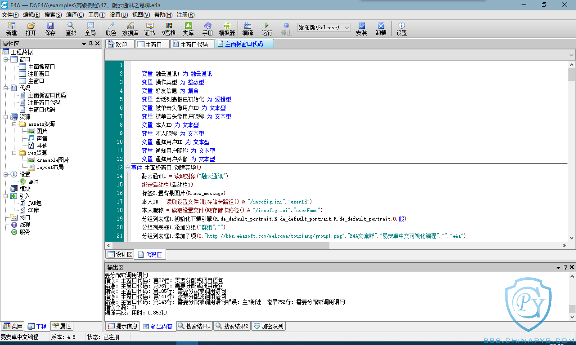Open the 编译(C) menu
Screen dimensions: 576x345
point(75,14)
